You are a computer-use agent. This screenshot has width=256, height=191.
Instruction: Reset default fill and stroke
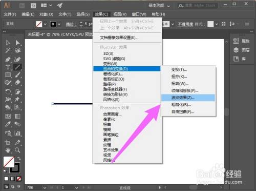pos(5,171)
